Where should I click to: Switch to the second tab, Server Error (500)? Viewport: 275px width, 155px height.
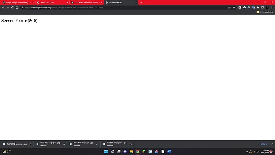point(52,2)
